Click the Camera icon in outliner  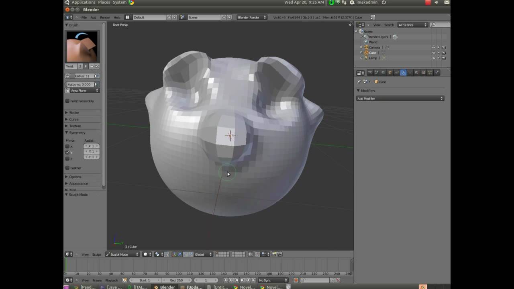[366, 47]
